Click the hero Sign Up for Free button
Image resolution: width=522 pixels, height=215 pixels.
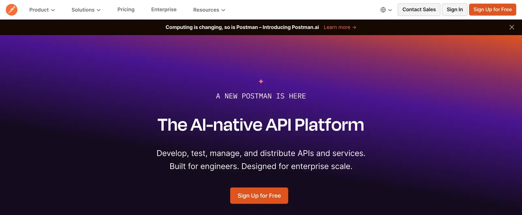259,195
